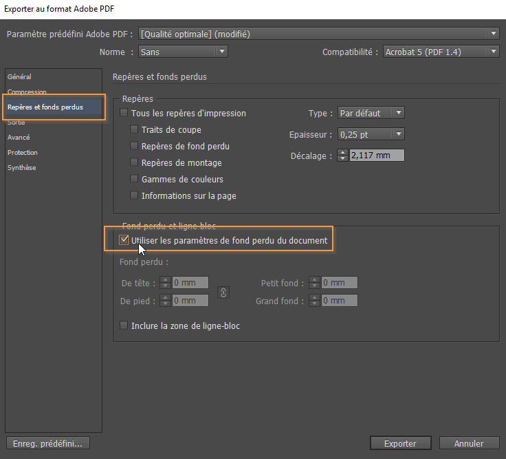
Task: Click the Décalage 2,117 mm field
Action: [x=377, y=156]
